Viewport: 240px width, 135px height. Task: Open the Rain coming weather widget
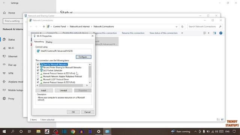(x=181, y=132)
